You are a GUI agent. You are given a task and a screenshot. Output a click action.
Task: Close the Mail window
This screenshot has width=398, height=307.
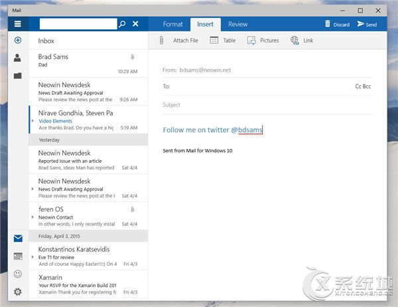coord(378,11)
